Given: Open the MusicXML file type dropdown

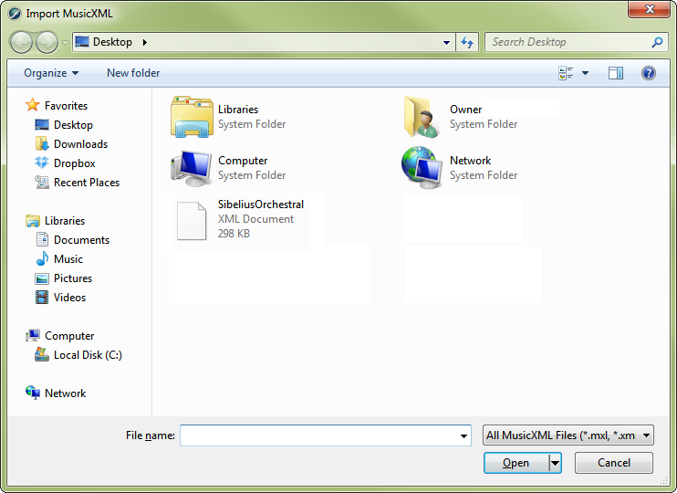Looking at the screenshot, I should tap(568, 435).
